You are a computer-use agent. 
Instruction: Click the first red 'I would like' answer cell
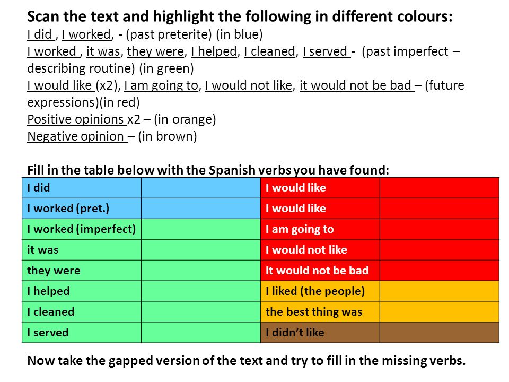(x=439, y=188)
